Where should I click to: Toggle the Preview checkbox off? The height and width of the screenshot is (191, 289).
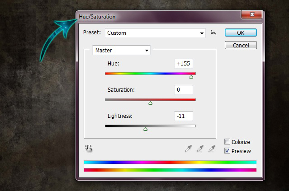[227, 151]
